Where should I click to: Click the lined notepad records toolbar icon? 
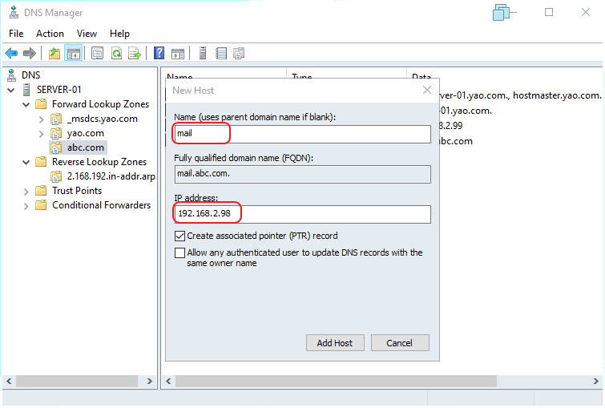tap(221, 53)
